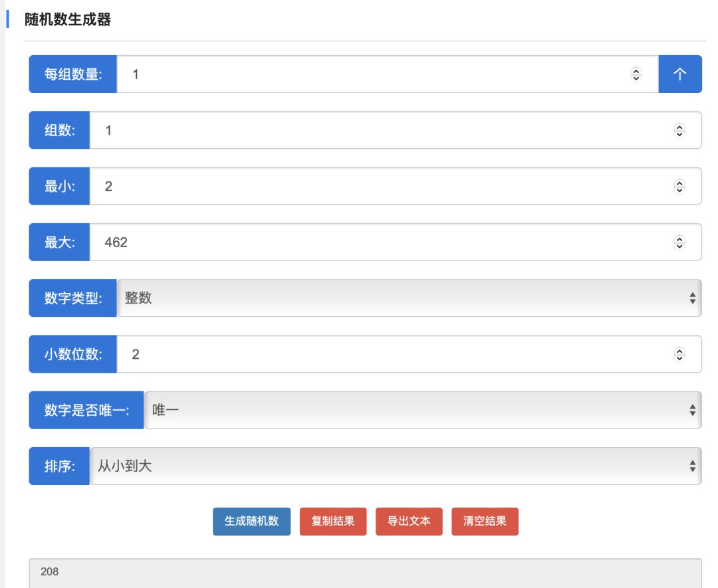Click the stepper arrows in 最小 field
The height and width of the screenshot is (588, 718).
point(679,186)
